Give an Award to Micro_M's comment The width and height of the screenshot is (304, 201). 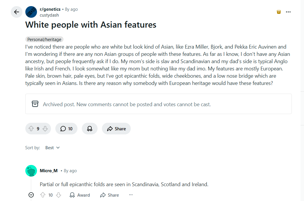[x=80, y=195]
